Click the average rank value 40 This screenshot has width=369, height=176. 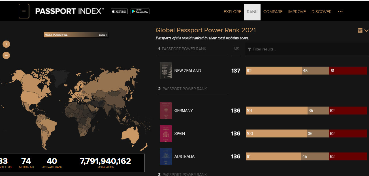point(52,161)
